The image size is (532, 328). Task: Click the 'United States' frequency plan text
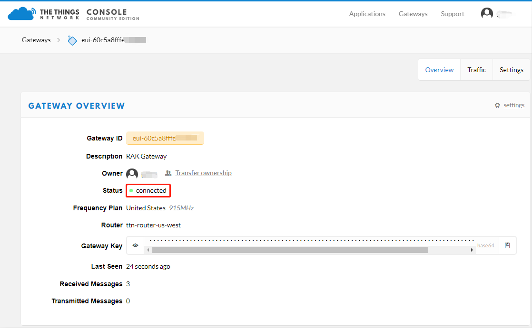click(146, 208)
